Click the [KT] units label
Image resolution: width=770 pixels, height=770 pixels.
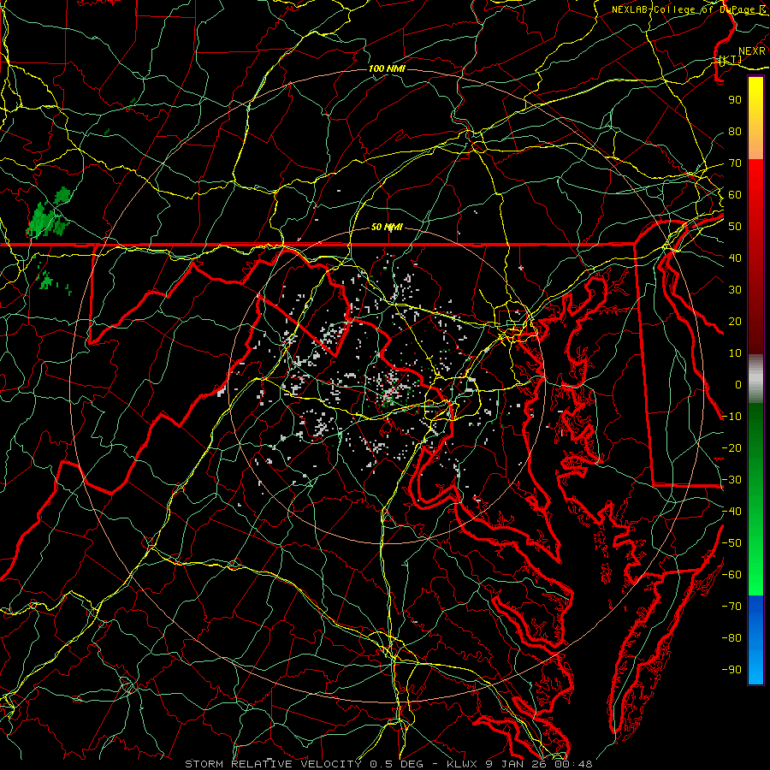click(731, 59)
